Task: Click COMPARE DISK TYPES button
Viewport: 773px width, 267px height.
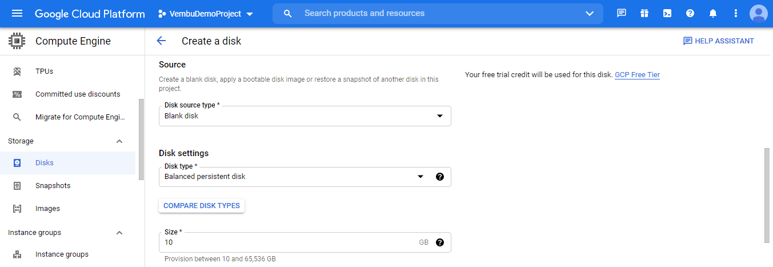Action: tap(202, 206)
